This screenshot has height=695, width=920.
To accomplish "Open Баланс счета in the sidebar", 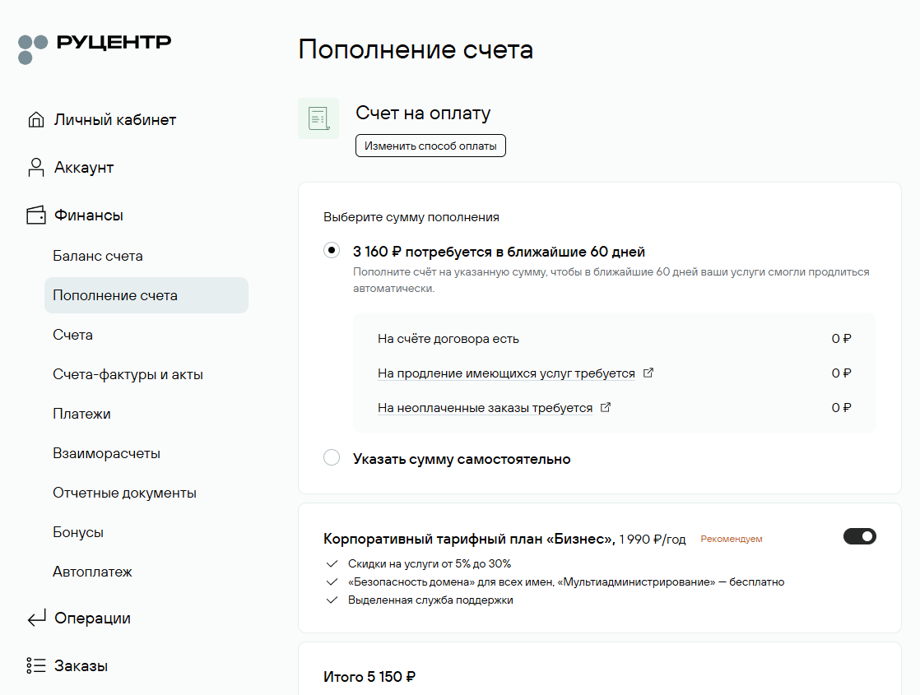I will click(98, 256).
